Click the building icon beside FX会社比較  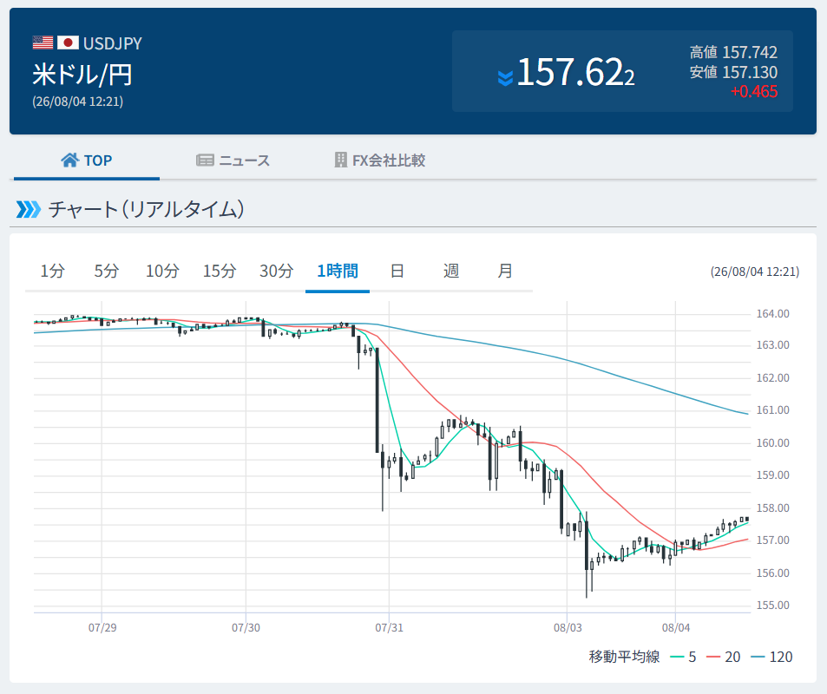tap(341, 160)
